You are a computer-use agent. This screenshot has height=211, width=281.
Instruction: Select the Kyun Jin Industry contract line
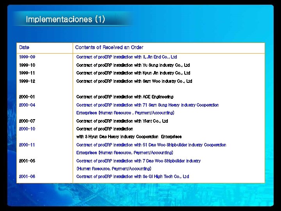click(x=133, y=73)
